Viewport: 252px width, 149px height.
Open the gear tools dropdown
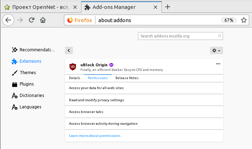[x=216, y=51]
